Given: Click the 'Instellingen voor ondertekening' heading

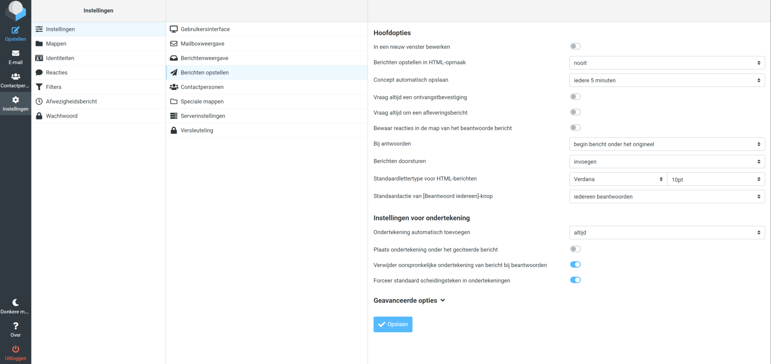Looking at the screenshot, I should 422,218.
